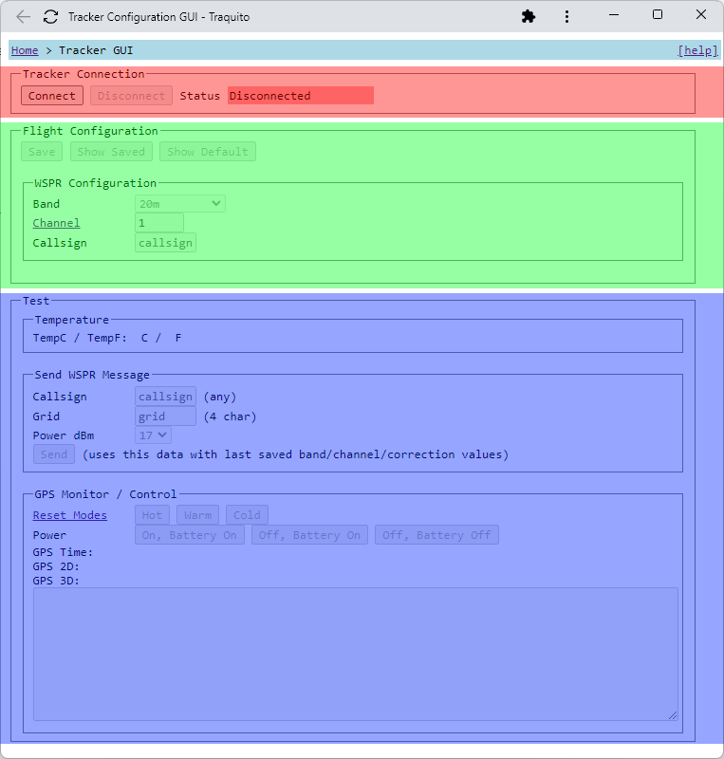Click the Channel link label
This screenshot has width=724, height=759.
(x=56, y=223)
